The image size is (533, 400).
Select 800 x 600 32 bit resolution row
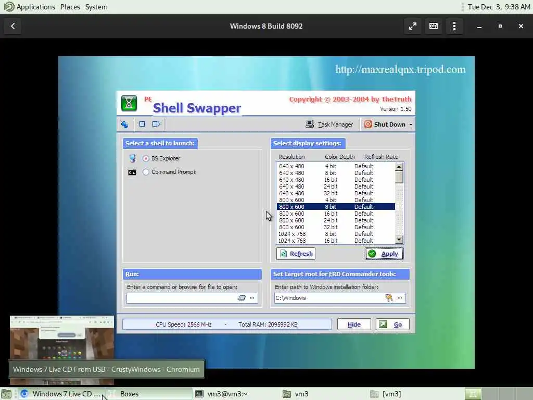tap(336, 227)
